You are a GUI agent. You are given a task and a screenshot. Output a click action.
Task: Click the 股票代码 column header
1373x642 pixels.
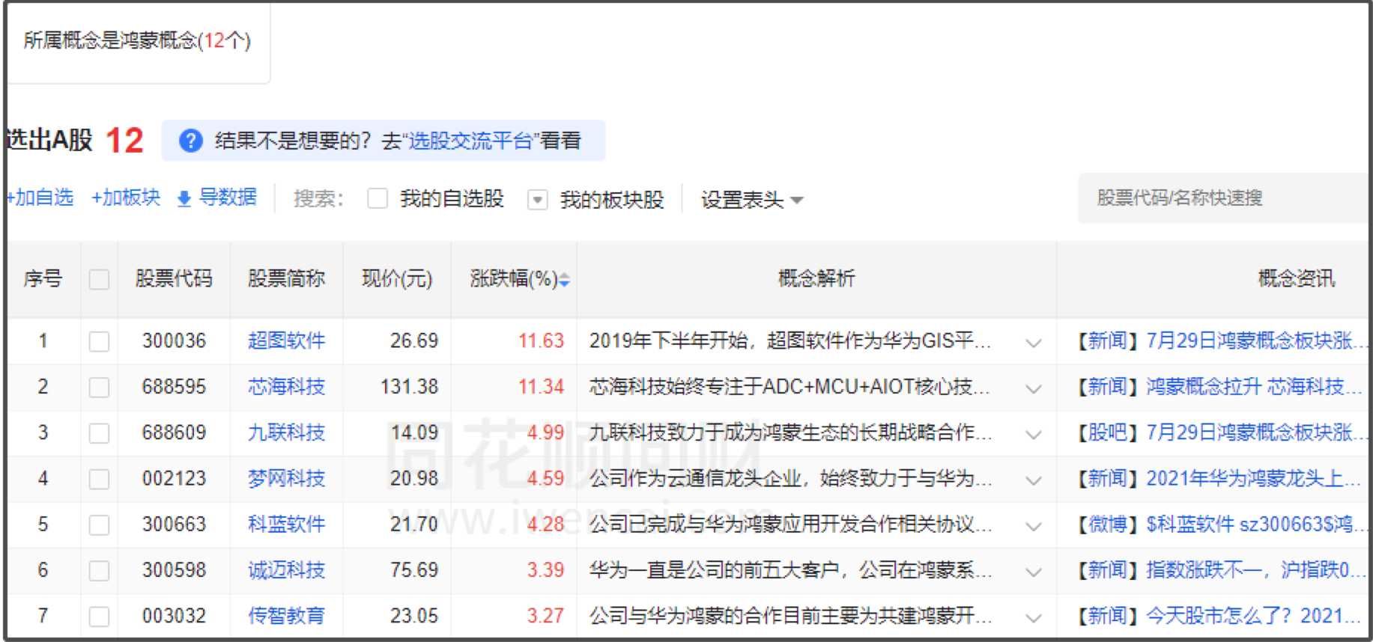click(x=174, y=279)
